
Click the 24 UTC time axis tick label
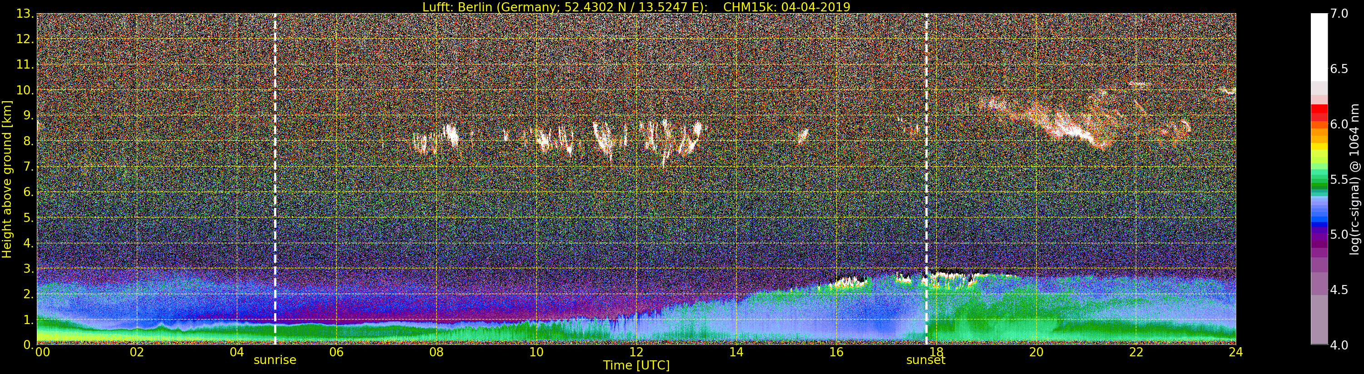tap(1236, 352)
